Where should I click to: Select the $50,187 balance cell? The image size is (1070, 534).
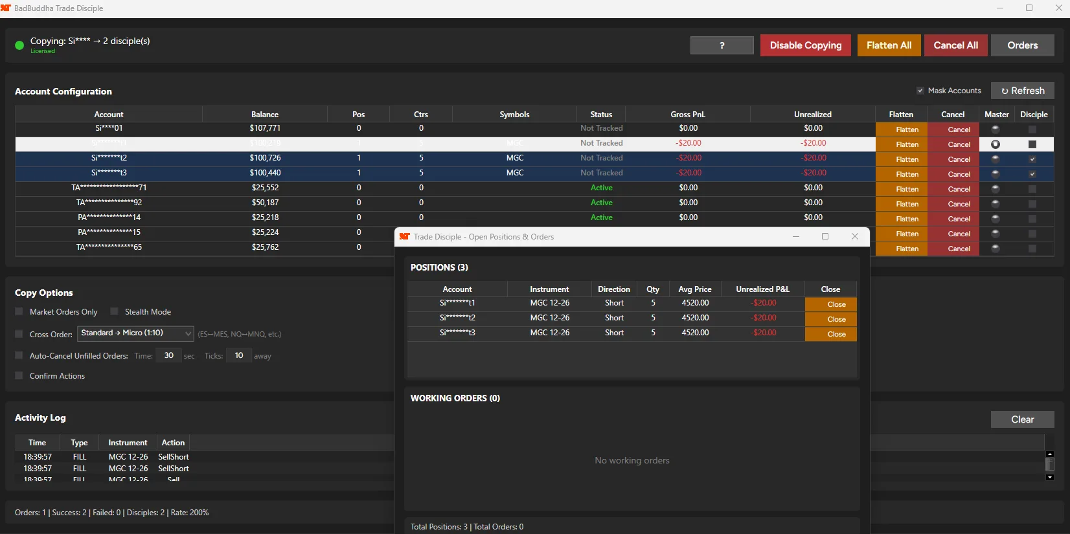265,203
